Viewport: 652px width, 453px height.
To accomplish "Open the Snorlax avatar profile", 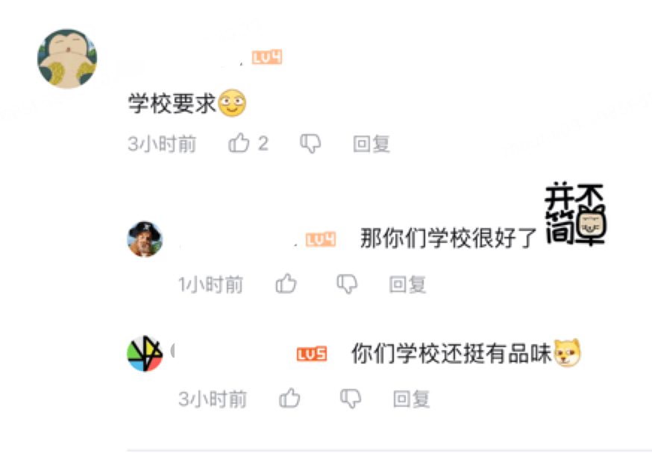I will click(67, 59).
